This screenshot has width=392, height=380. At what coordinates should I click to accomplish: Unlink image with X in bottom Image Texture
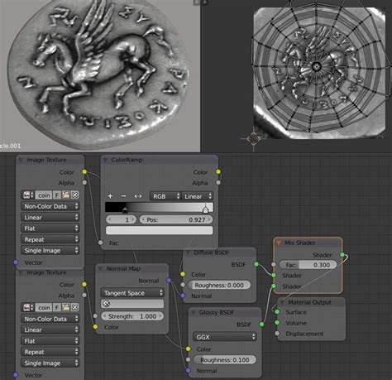point(74,307)
